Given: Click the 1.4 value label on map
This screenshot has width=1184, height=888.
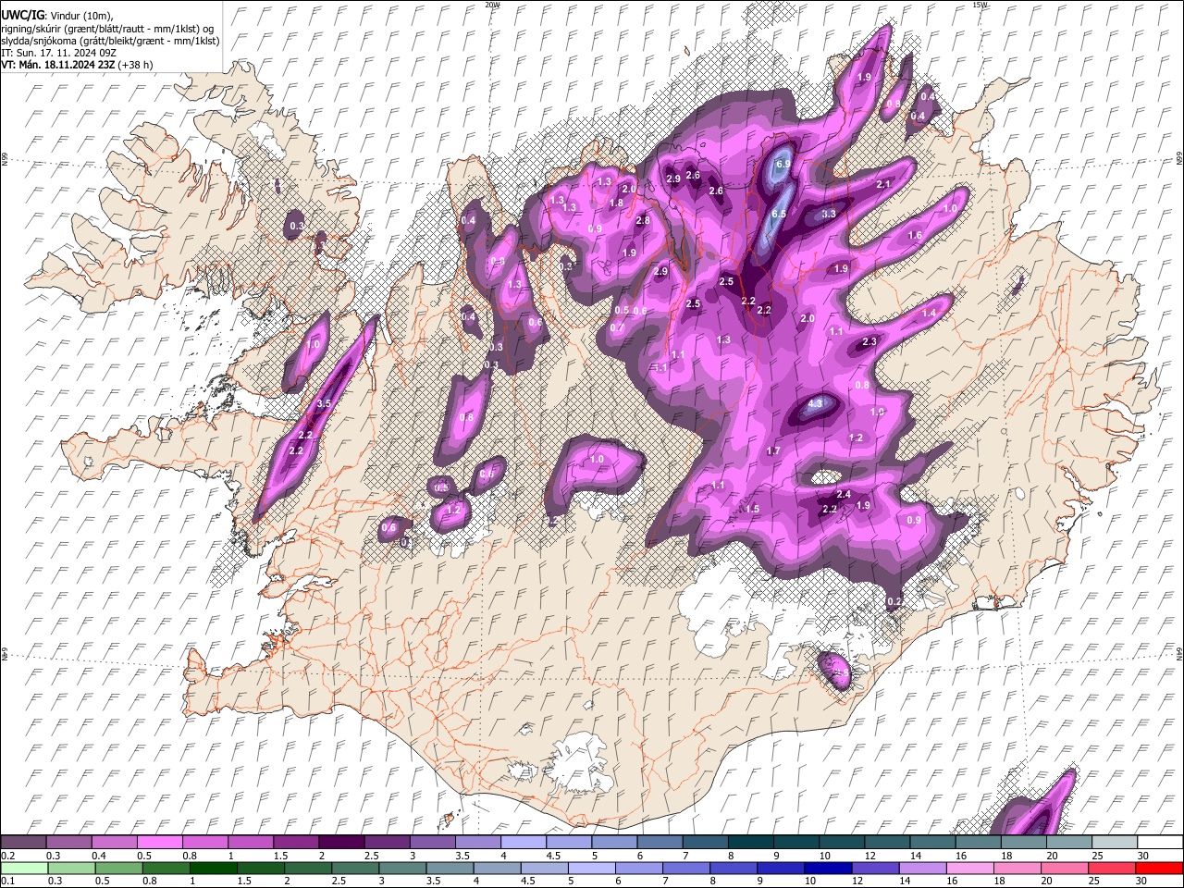Looking at the screenshot, I should [x=930, y=314].
